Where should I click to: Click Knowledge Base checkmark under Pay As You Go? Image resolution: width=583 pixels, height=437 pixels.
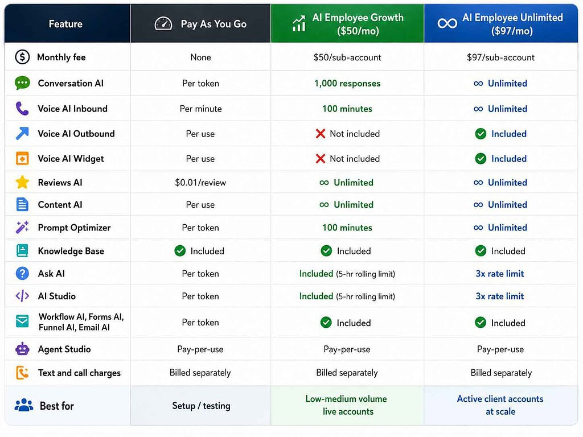[180, 251]
